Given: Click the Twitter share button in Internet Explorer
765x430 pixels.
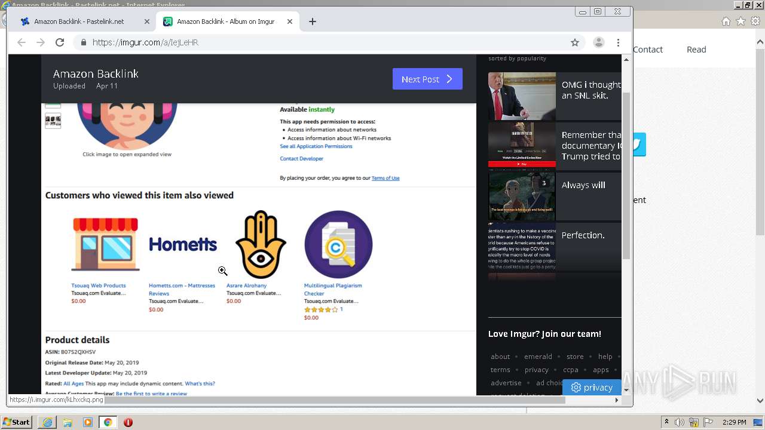Looking at the screenshot, I should pyautogui.click(x=639, y=145).
